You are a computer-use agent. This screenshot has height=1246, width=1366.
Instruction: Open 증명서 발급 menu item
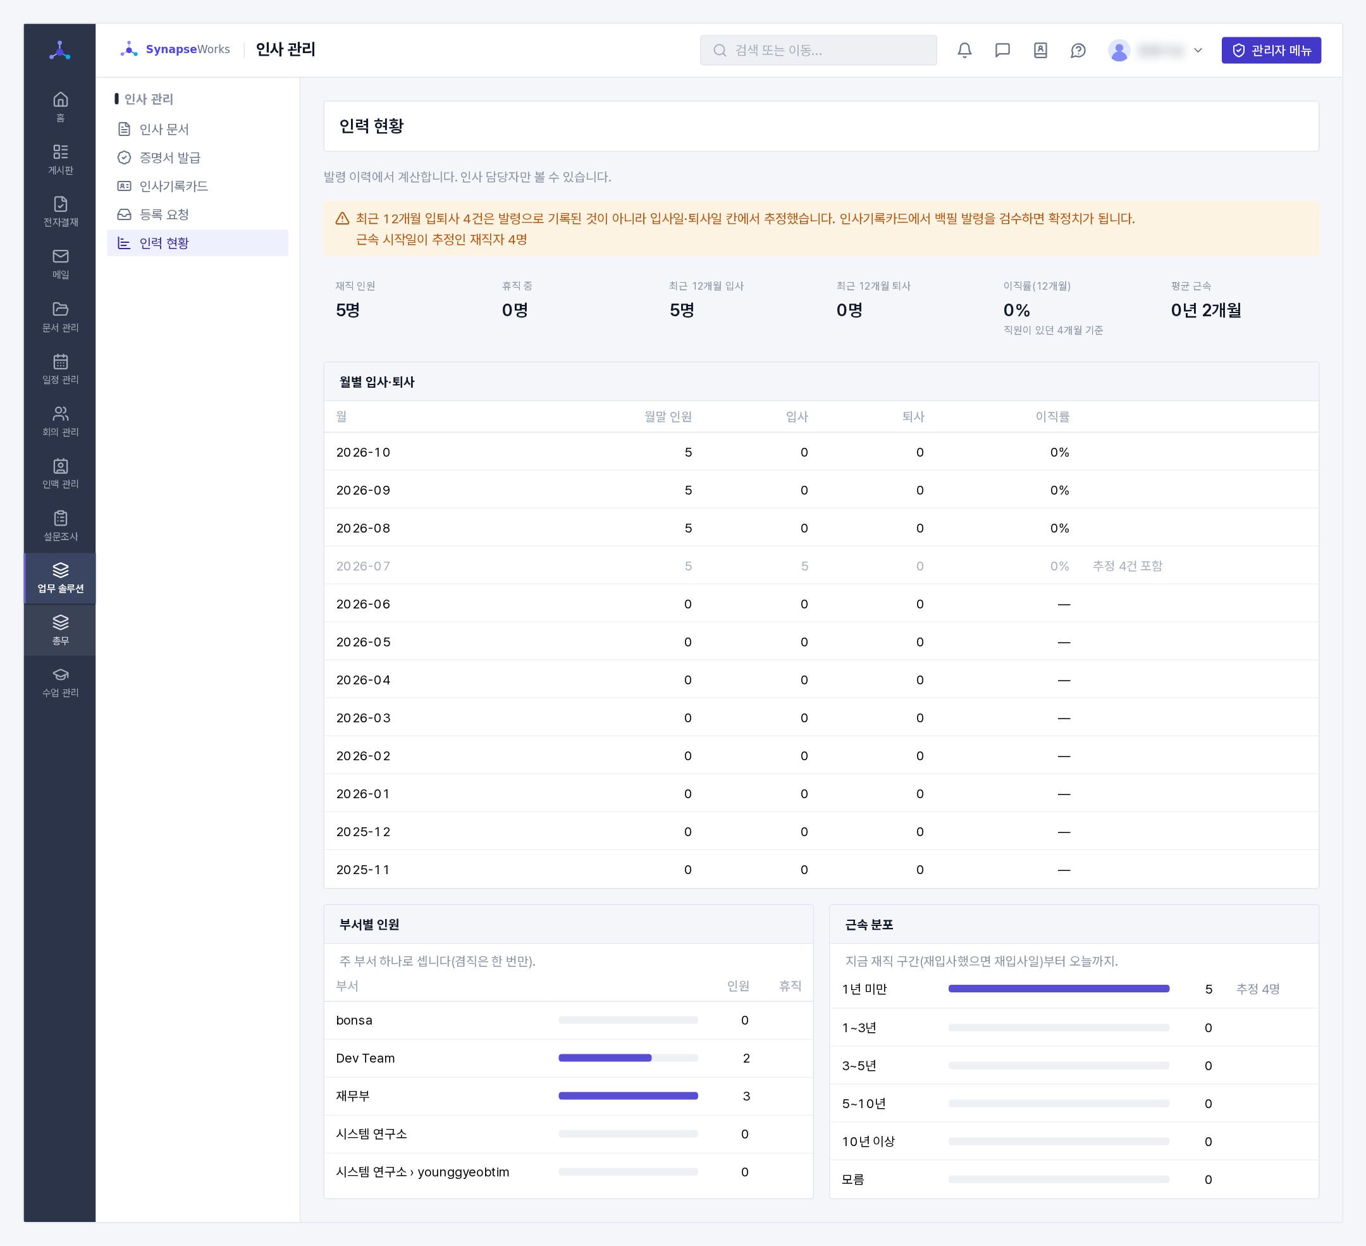(x=198, y=157)
